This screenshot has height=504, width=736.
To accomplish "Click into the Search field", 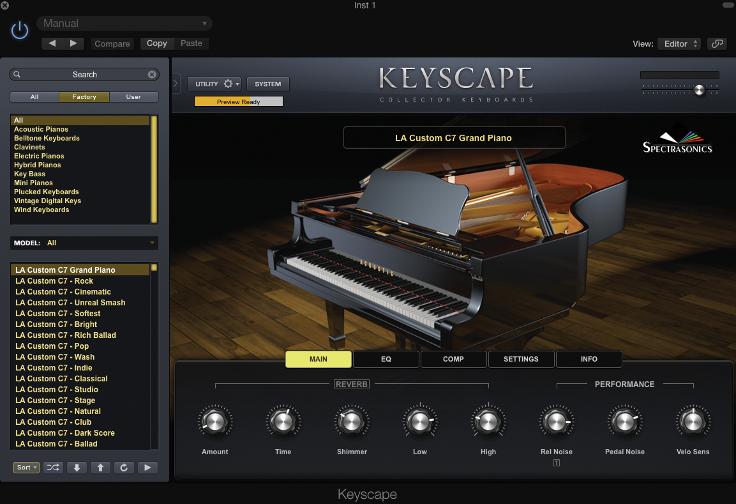I will click(84, 74).
